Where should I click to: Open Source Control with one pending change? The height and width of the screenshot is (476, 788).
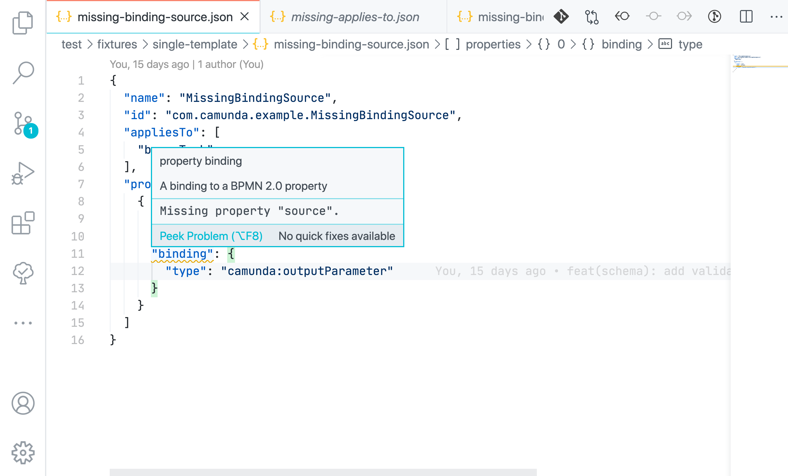(x=25, y=124)
